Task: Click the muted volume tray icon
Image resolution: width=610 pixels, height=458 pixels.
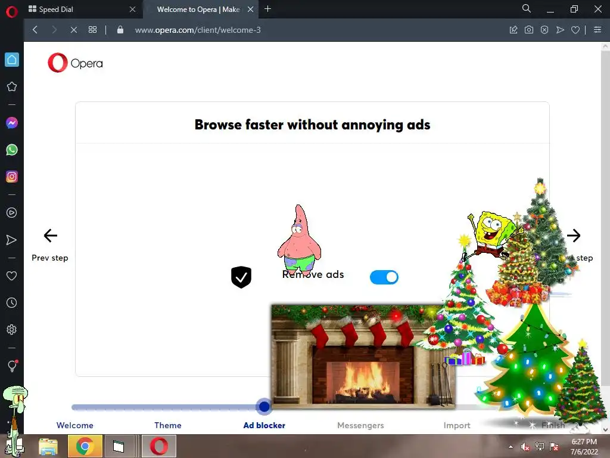Action: coord(525,447)
